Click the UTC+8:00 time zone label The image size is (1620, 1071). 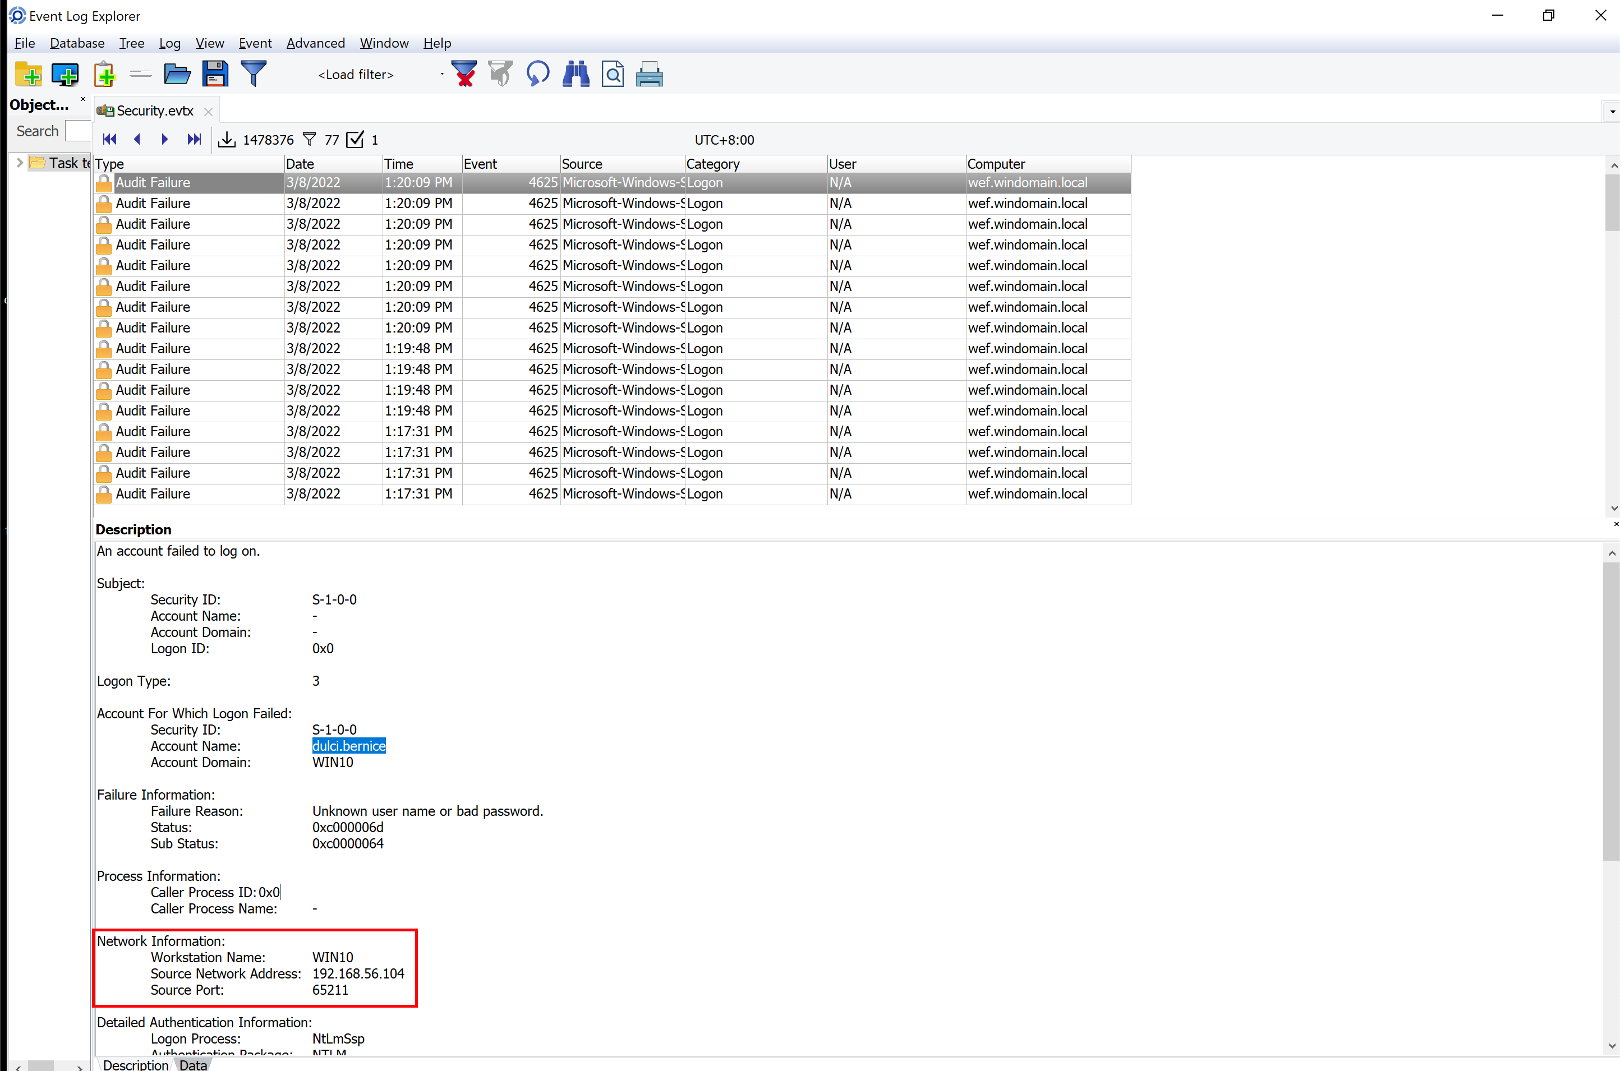[x=724, y=140]
